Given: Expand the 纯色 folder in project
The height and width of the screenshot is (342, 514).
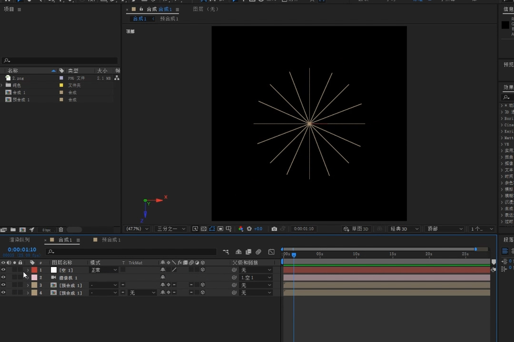Looking at the screenshot, I should [x=2, y=85].
